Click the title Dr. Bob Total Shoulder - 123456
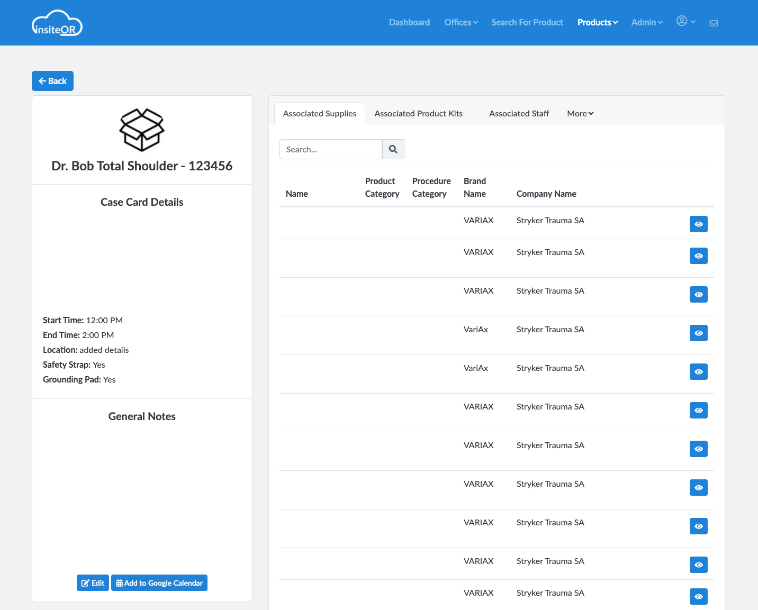Viewport: 758px width, 610px height. pyautogui.click(x=142, y=166)
